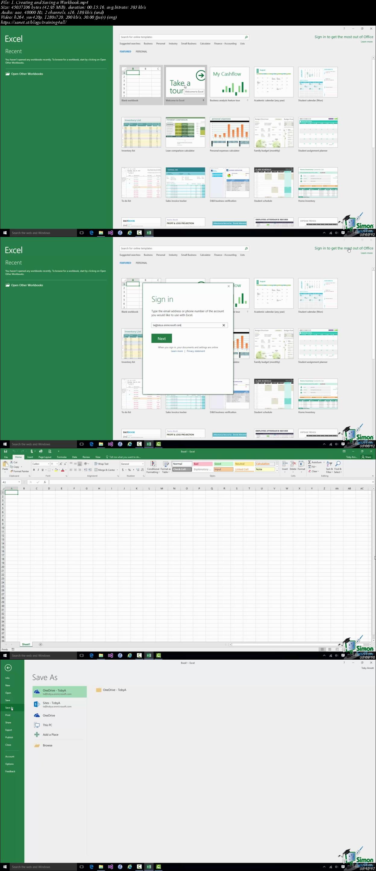Click the Save icon in Quick Access Toolbar

click(5, 451)
